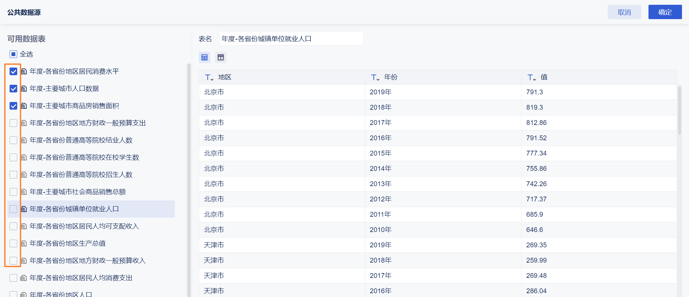Click cell value 269.35

click(537, 245)
